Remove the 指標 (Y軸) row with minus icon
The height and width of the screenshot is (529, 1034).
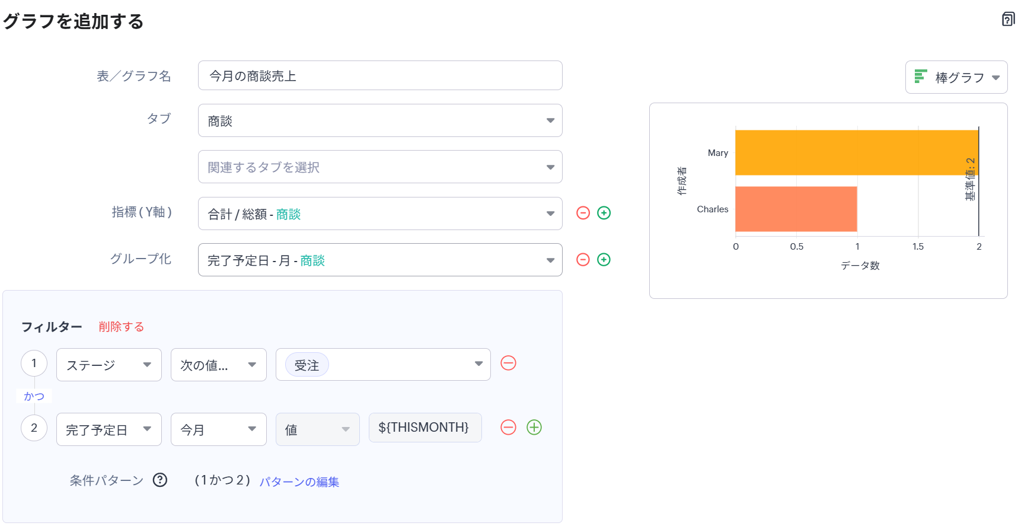coord(583,213)
